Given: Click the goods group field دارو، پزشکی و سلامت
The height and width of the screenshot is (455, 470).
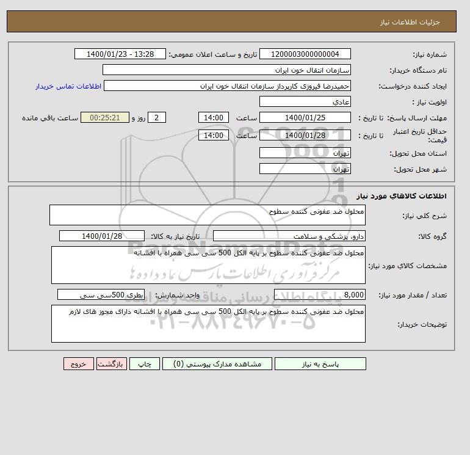Looking at the screenshot, I should click(289, 236).
